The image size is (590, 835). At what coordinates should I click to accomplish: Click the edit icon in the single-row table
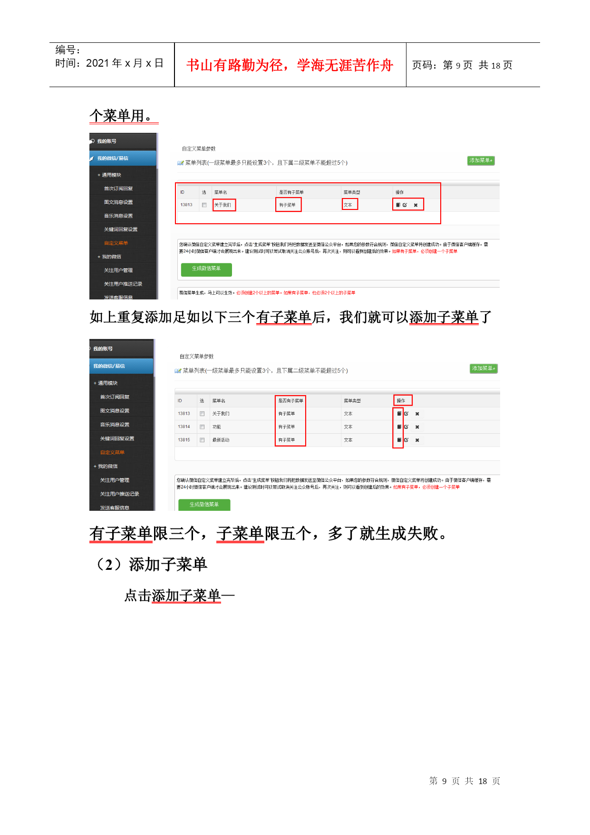coord(405,205)
